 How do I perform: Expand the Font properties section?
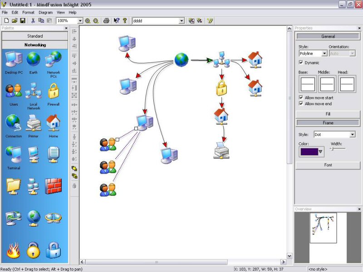click(x=328, y=165)
